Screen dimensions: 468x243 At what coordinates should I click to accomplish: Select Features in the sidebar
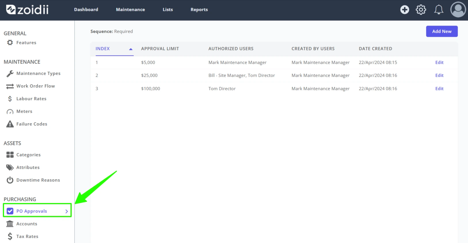click(x=26, y=43)
